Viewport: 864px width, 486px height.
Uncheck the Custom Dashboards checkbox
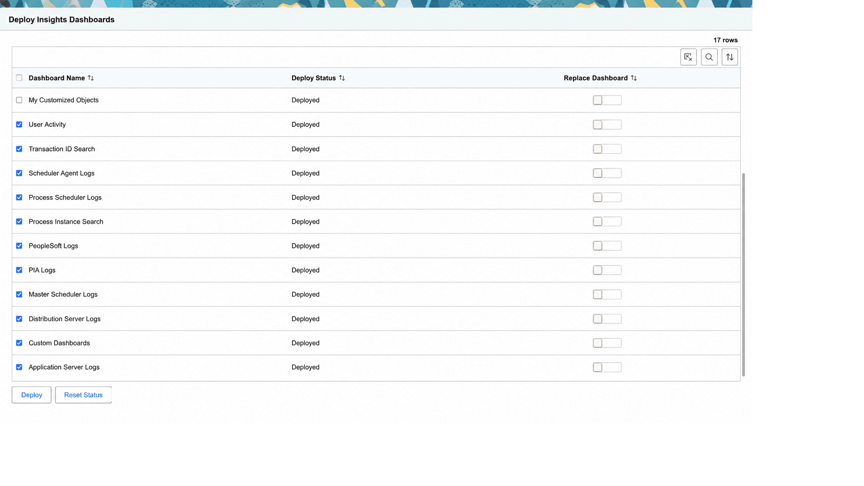[x=19, y=343]
